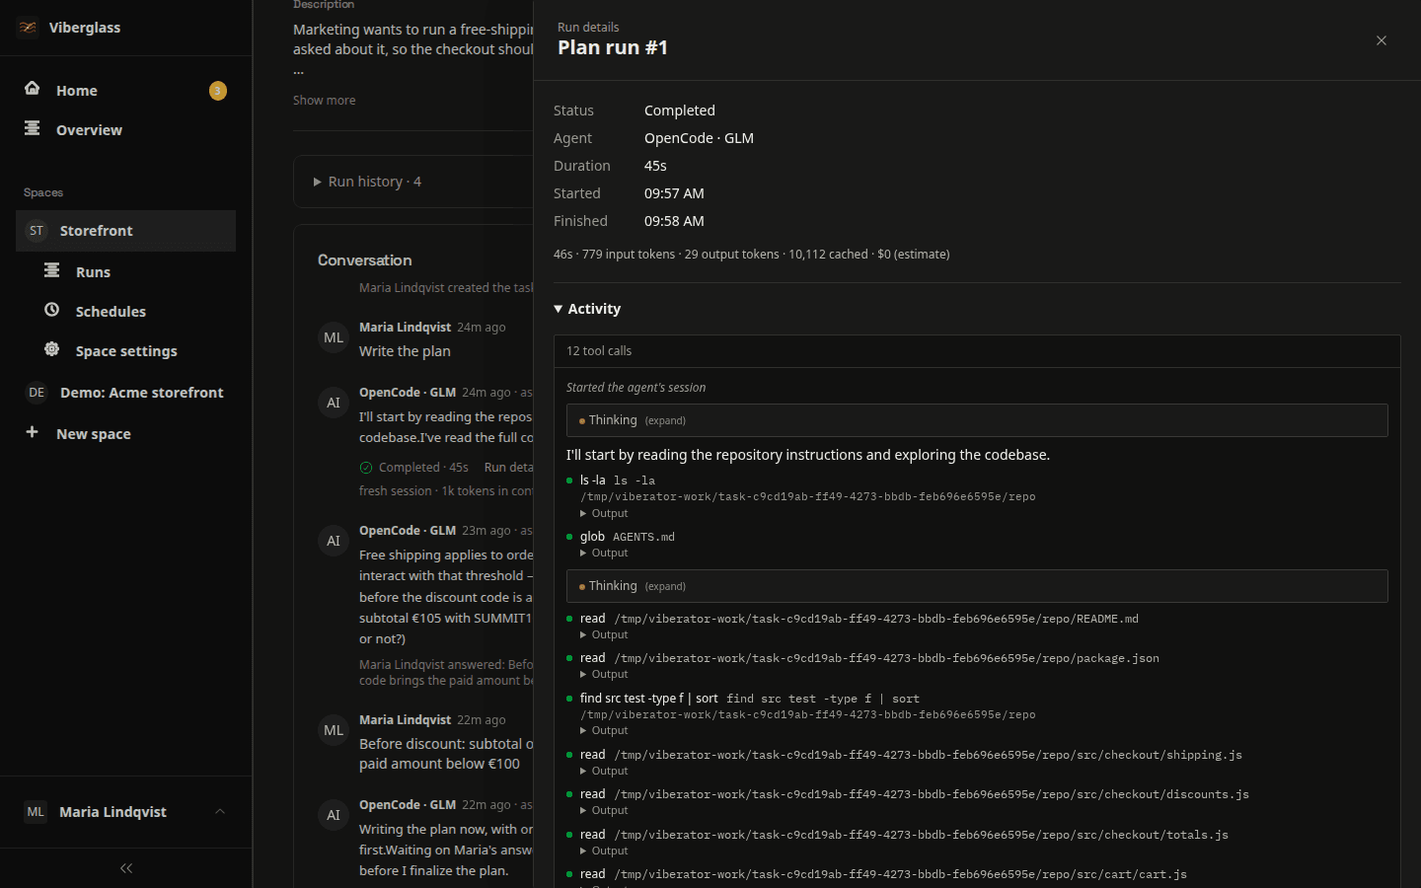Click the read cart.js tool call row
This screenshot has height=888, width=1421.
point(877,874)
